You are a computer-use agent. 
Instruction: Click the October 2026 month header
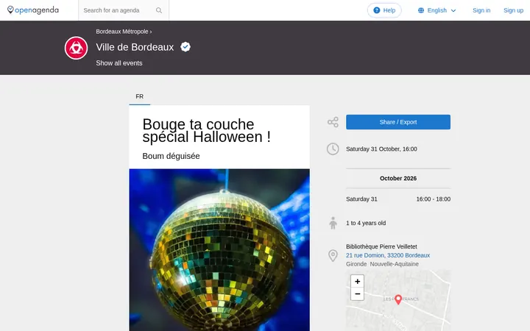(x=398, y=178)
